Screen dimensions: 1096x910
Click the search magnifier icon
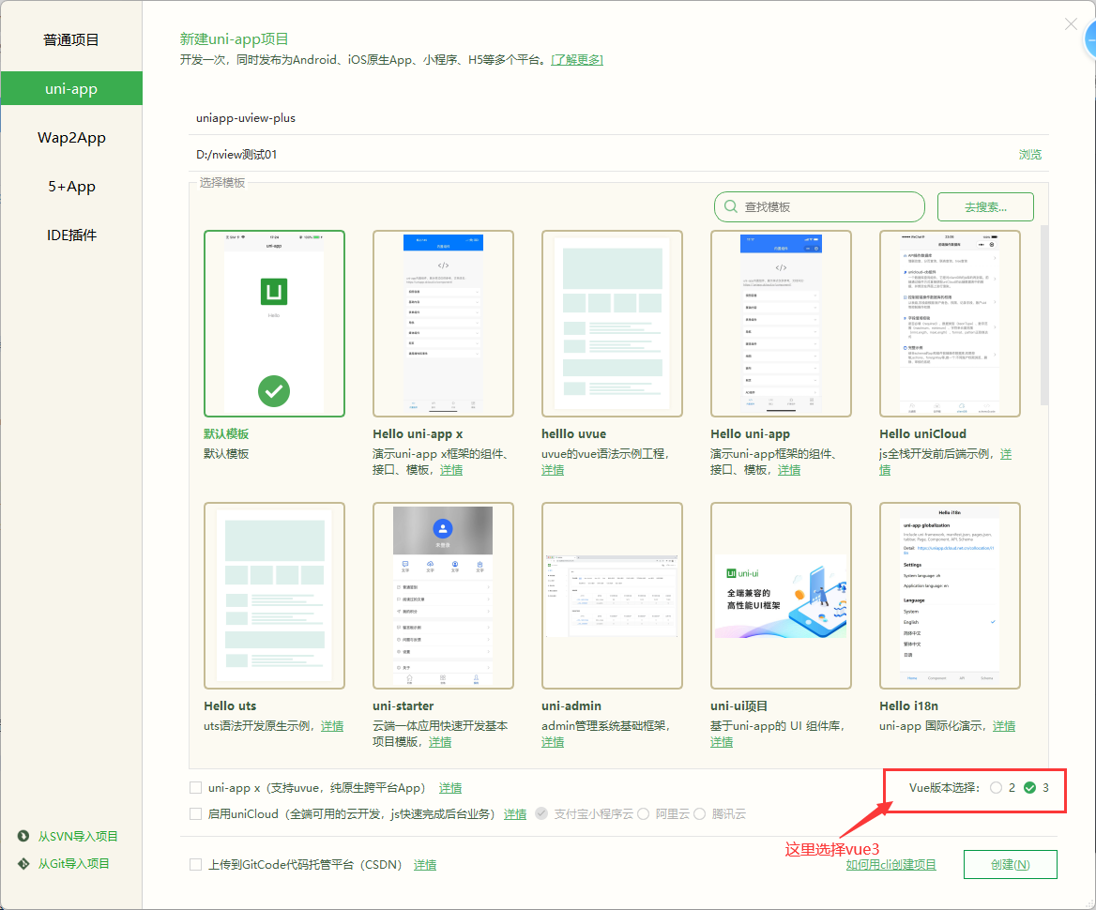coord(730,207)
